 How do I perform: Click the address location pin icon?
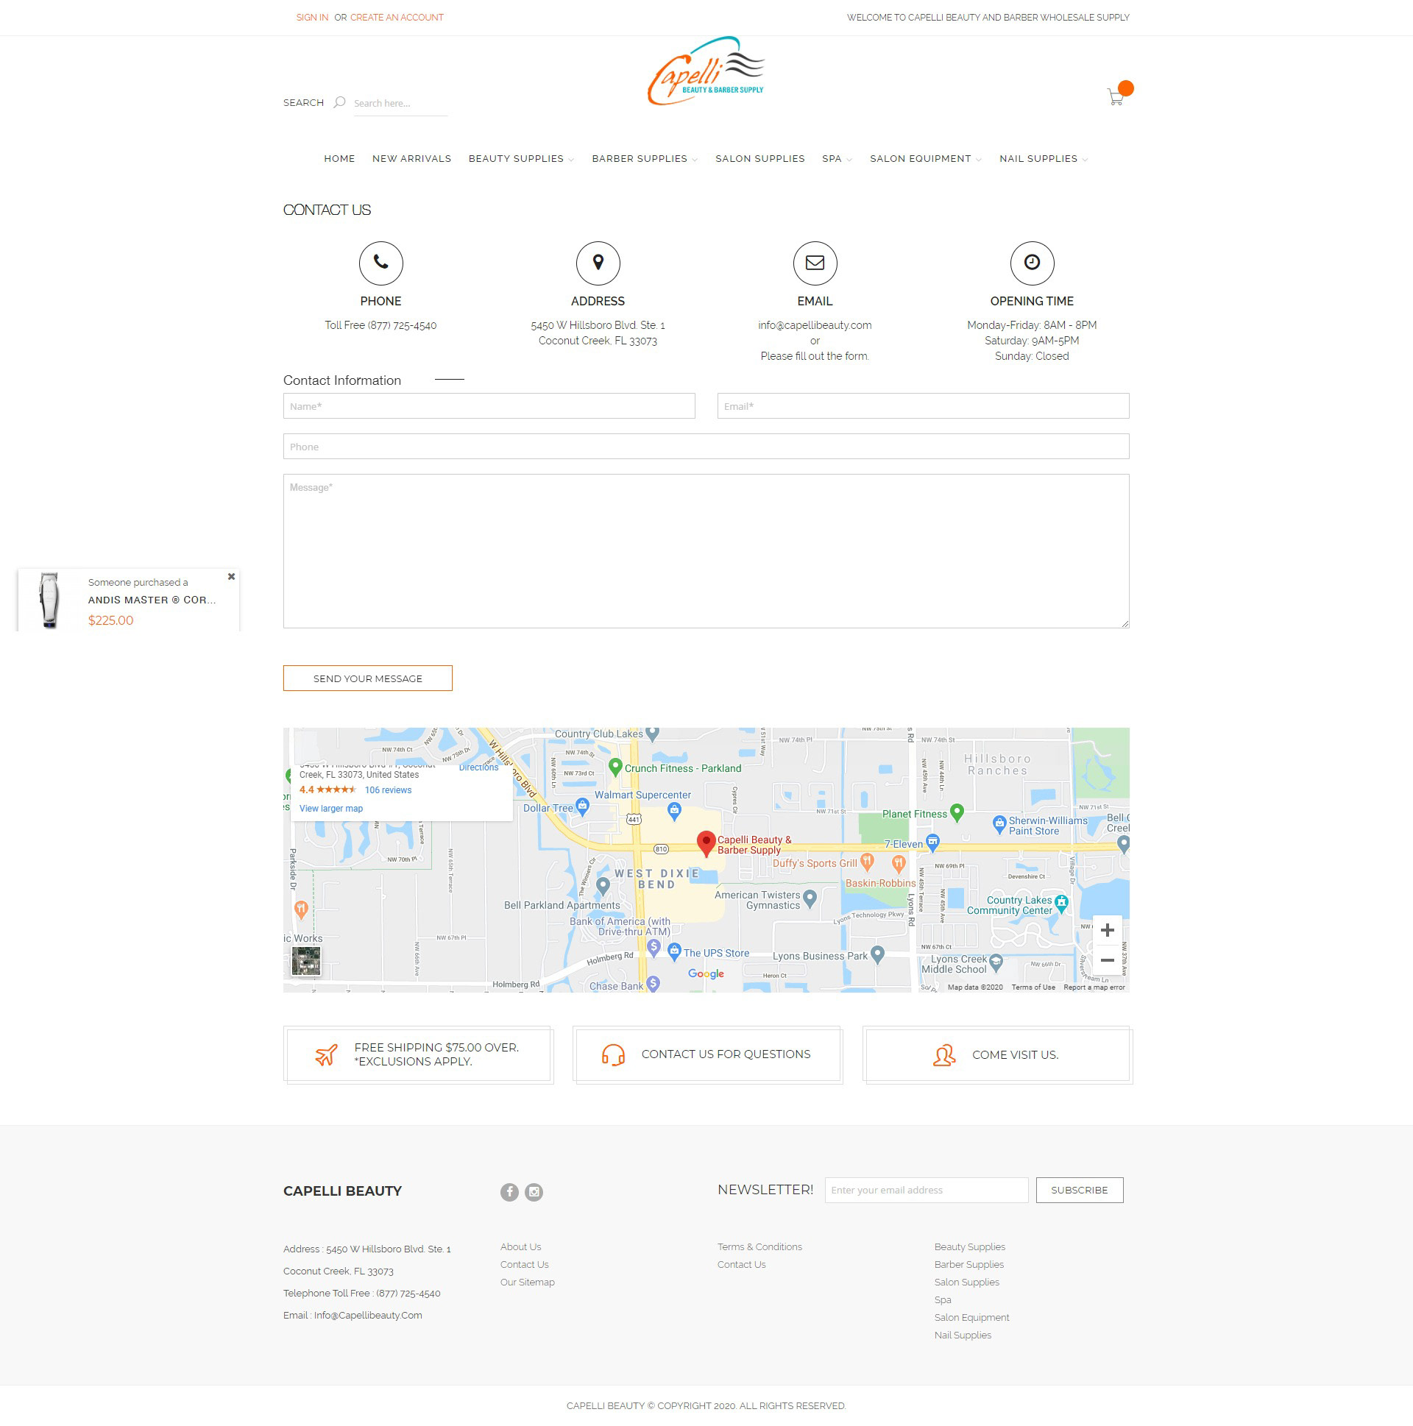point(598,263)
